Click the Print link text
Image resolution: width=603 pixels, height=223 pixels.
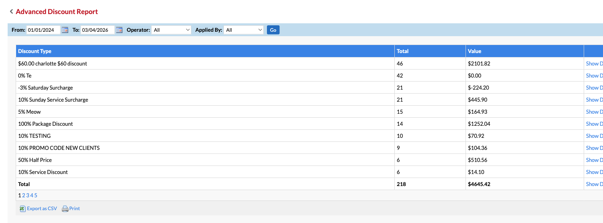click(x=74, y=209)
